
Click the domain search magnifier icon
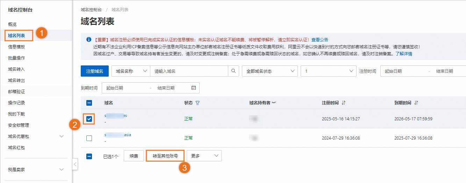(x=233, y=71)
